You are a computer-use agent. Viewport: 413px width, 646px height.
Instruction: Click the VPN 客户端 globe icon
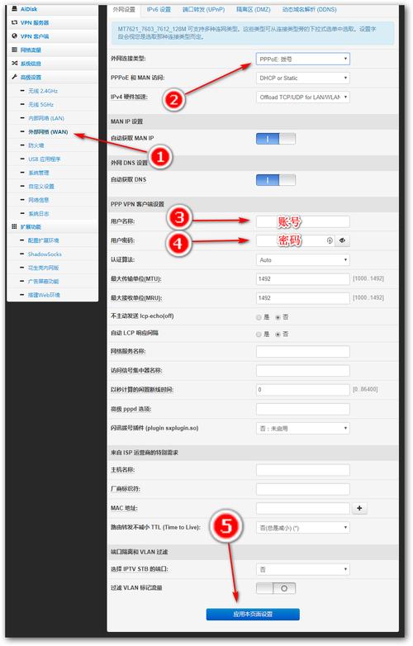coord(14,36)
